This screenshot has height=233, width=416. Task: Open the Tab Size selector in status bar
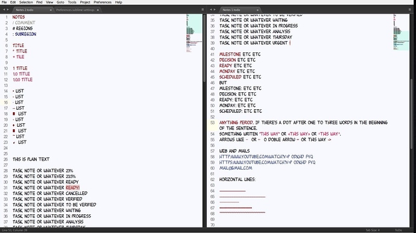pyautogui.click(x=373, y=230)
